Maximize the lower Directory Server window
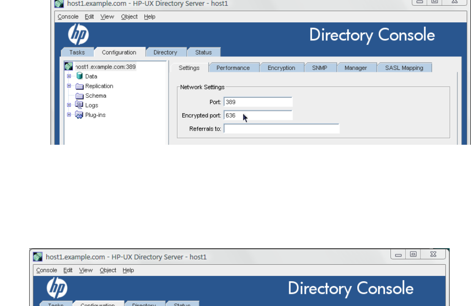Image resolution: width=471 pixels, height=306 pixels. 413,255
